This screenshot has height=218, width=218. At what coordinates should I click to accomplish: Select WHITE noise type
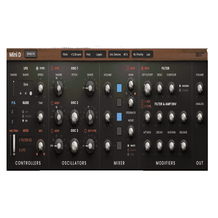128,146
